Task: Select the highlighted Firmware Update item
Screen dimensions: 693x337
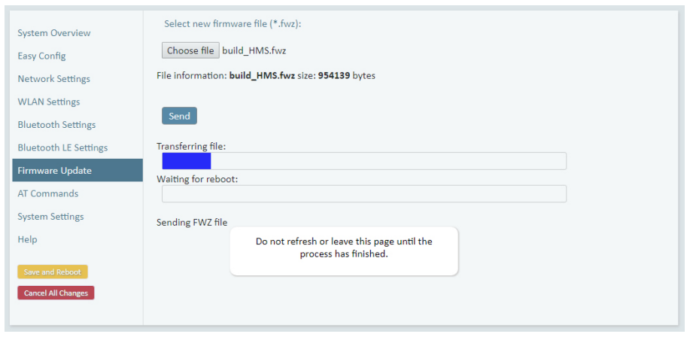Action: pyautogui.click(x=78, y=171)
